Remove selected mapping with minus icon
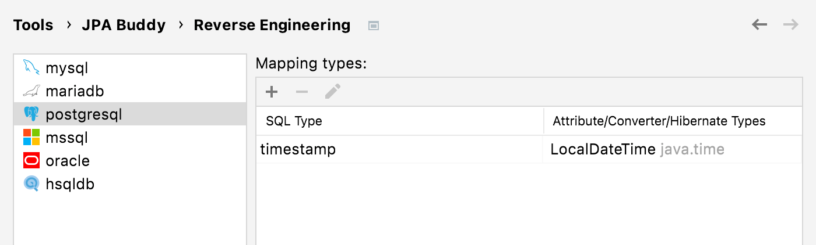 [x=302, y=92]
